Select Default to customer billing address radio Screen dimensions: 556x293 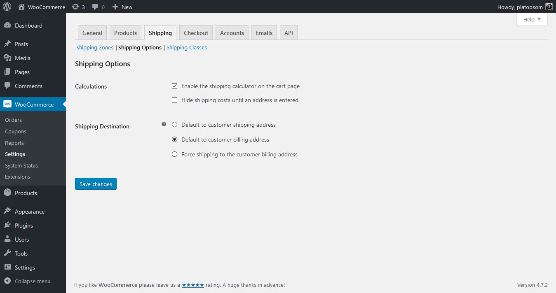174,140
